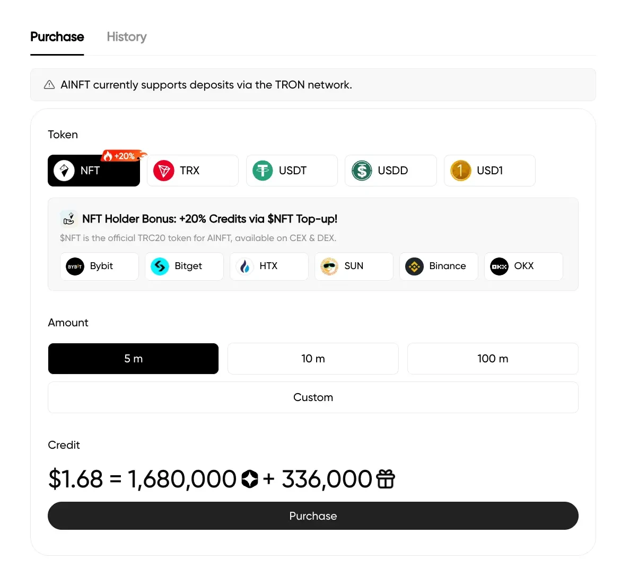
Task: Click the Bitget exchange logo icon
Action: pos(160,266)
